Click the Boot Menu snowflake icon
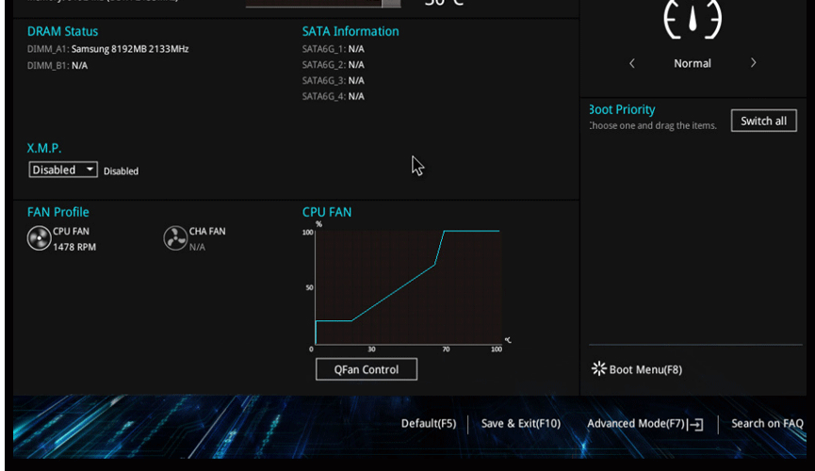The image size is (815, 471). [x=599, y=368]
